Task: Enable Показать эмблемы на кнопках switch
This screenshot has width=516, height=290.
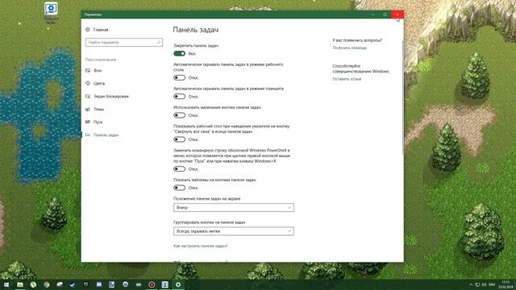Action: (x=179, y=188)
